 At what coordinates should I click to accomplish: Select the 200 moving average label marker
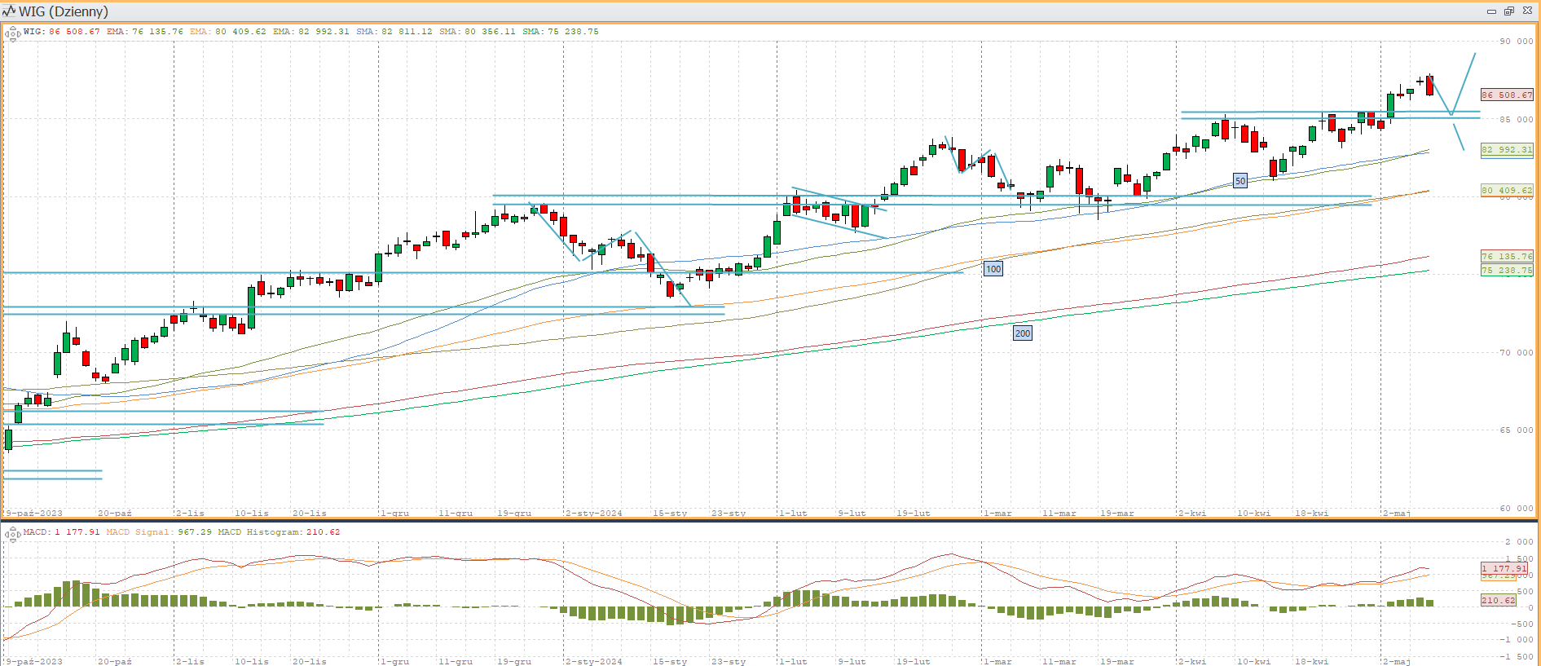coord(1022,333)
